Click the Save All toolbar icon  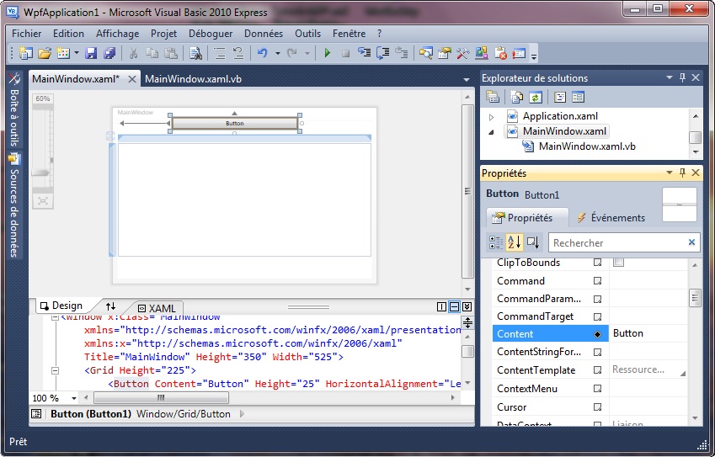(x=109, y=53)
